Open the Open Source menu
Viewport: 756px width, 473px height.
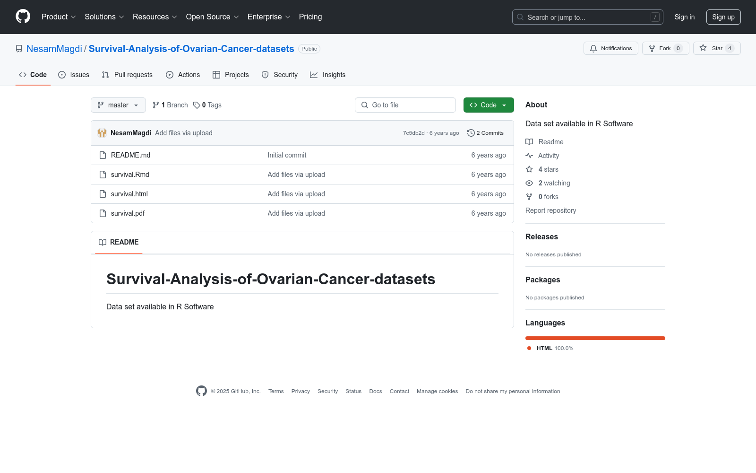[x=213, y=17]
